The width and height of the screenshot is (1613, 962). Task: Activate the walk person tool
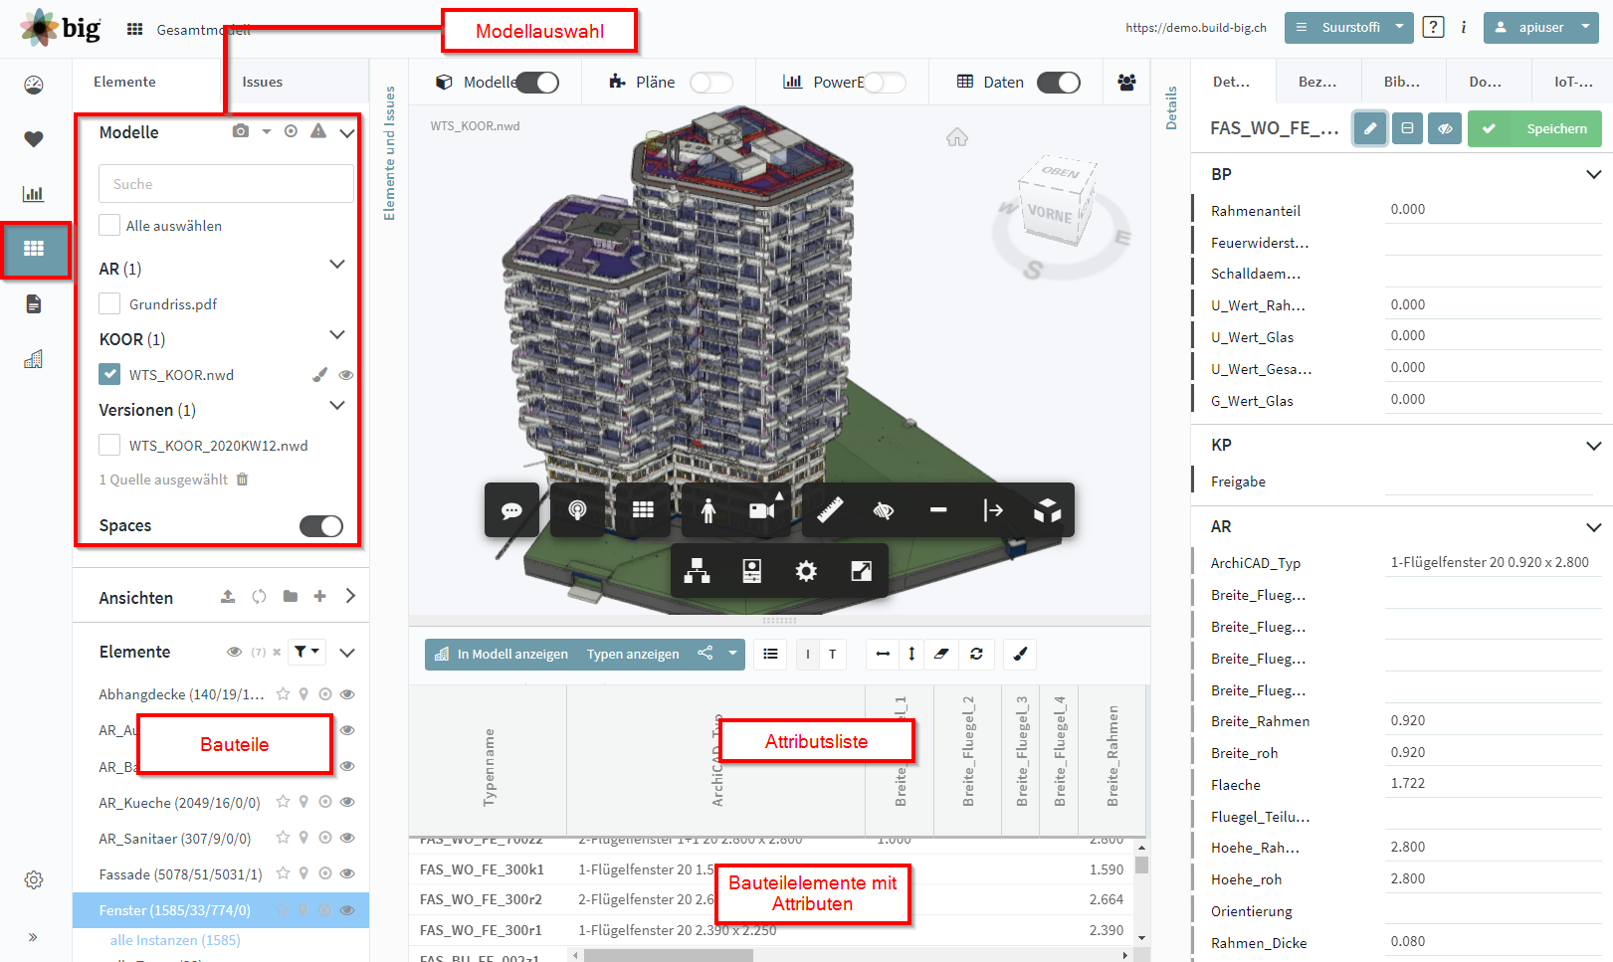(707, 510)
